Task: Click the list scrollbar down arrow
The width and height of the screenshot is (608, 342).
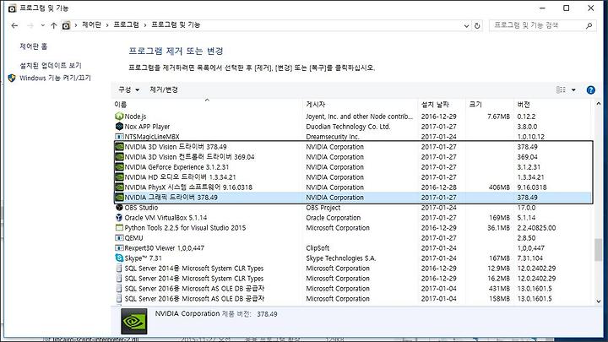Action: [x=599, y=301]
